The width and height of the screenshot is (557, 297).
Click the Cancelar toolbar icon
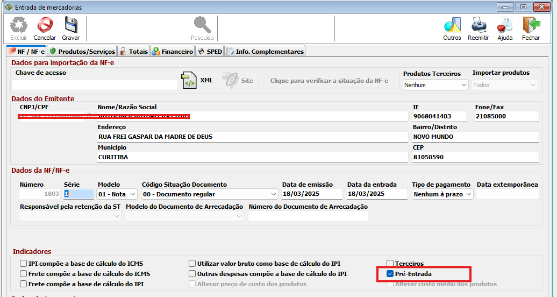[45, 25]
